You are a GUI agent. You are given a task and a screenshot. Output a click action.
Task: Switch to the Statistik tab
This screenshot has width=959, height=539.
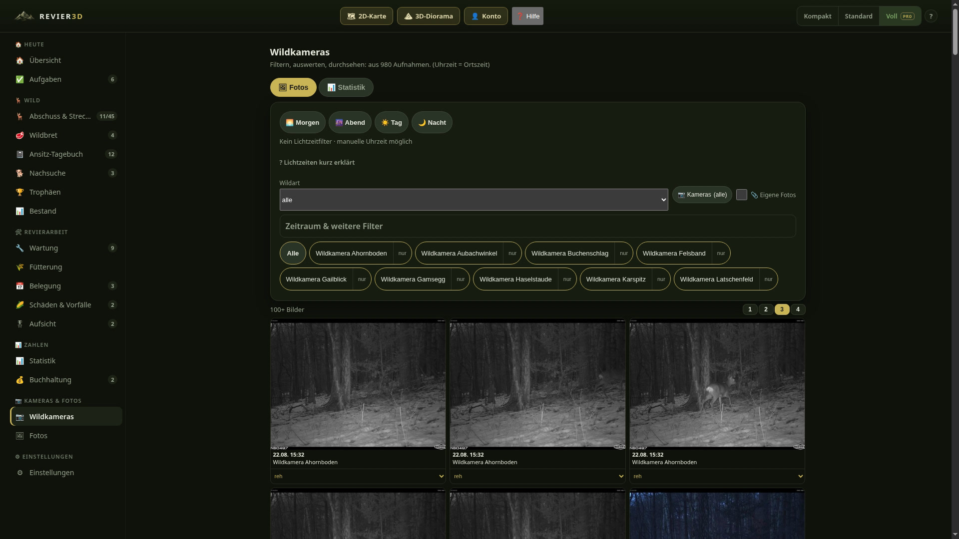pyautogui.click(x=346, y=87)
